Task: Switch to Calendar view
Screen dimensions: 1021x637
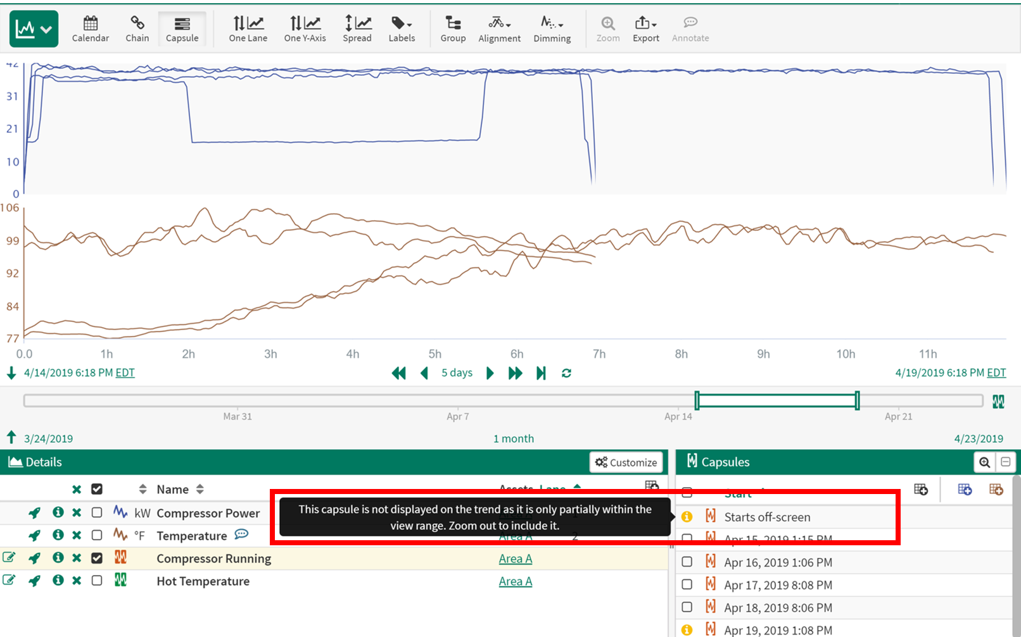Action: (x=91, y=29)
